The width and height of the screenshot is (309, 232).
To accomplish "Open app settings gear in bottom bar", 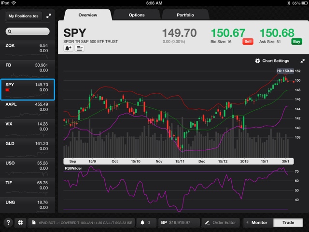I will pyautogui.click(x=20, y=222).
